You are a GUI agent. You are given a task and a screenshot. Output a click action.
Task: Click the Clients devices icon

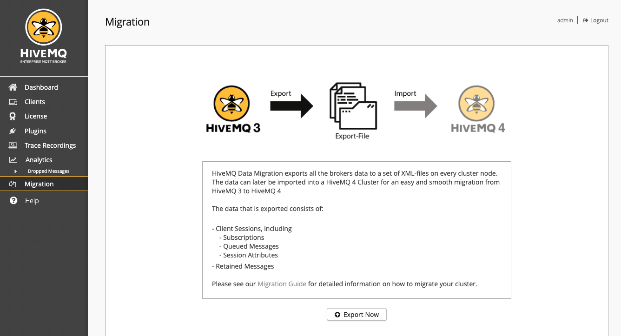(x=13, y=102)
